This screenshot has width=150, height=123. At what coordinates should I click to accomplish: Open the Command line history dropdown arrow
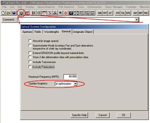(x=136, y=20)
